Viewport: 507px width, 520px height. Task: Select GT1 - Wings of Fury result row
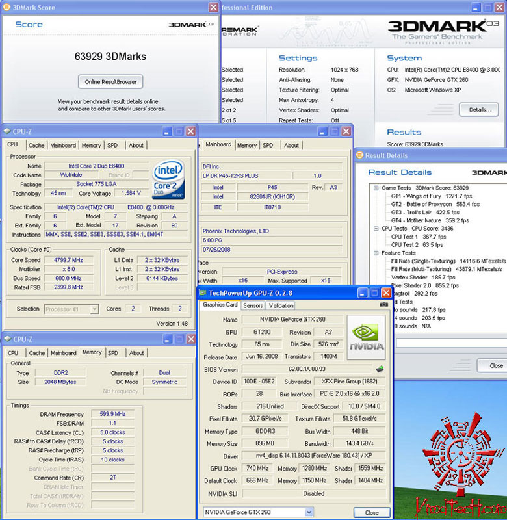(x=432, y=196)
